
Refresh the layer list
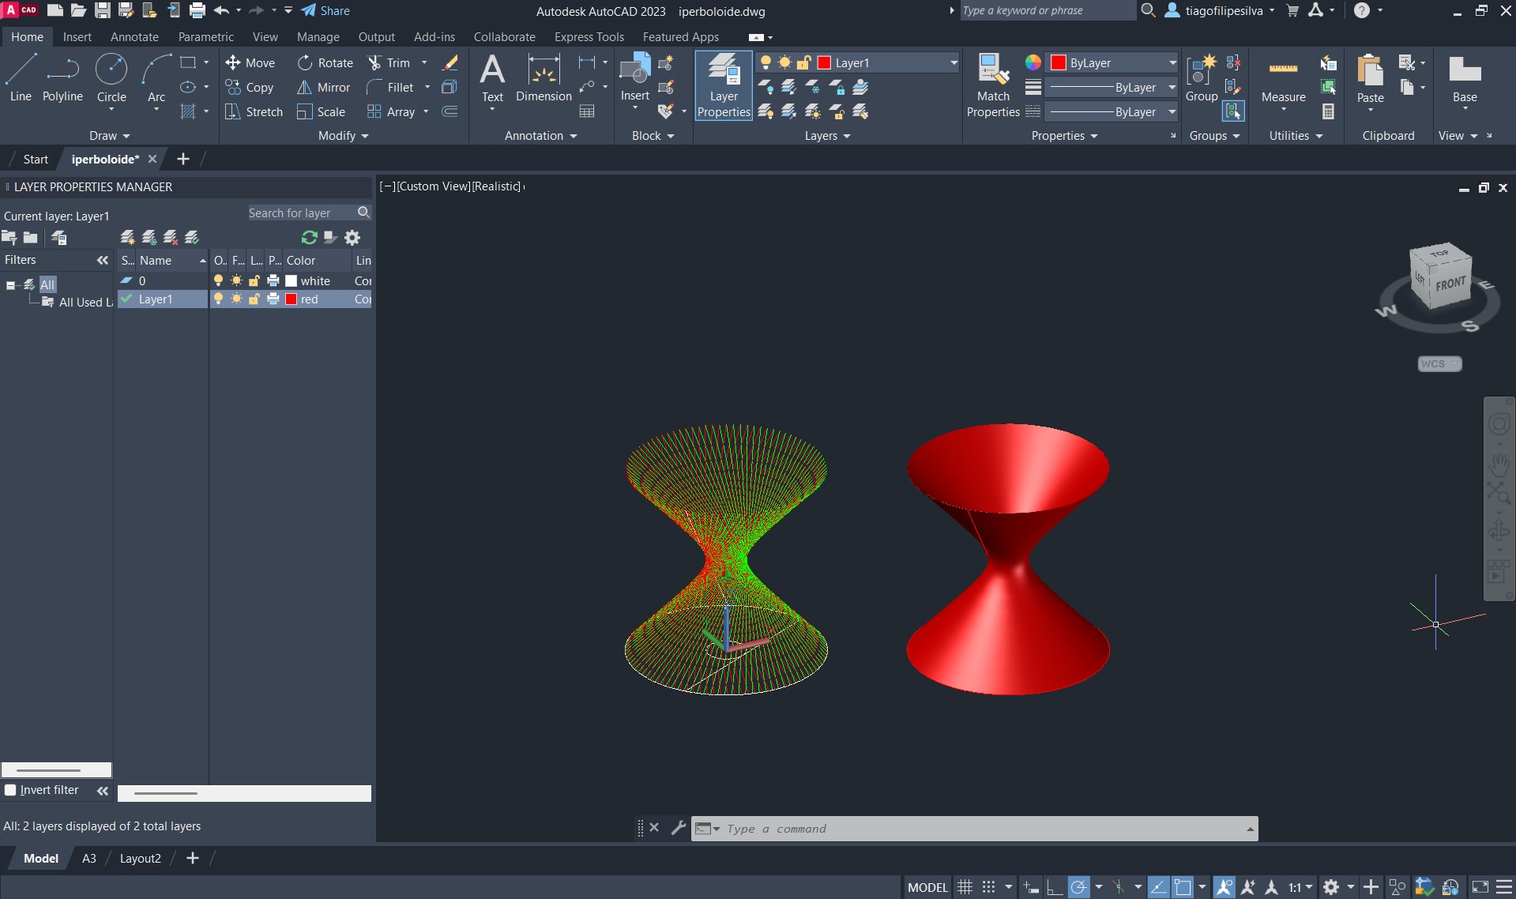[309, 237]
